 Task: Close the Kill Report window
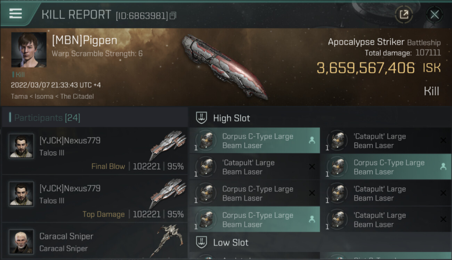coord(434,15)
